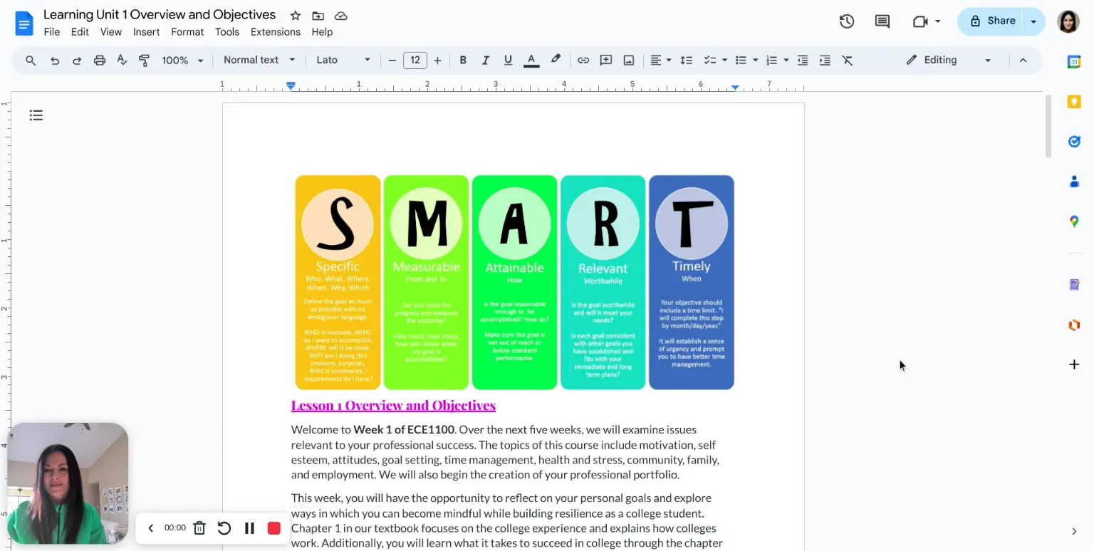Decrease the font size with the minus button

pos(392,61)
